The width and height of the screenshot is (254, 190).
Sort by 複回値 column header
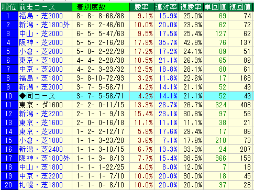[x=240, y=7]
